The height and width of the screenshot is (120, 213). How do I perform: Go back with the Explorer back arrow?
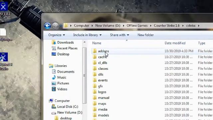(x=47, y=26)
